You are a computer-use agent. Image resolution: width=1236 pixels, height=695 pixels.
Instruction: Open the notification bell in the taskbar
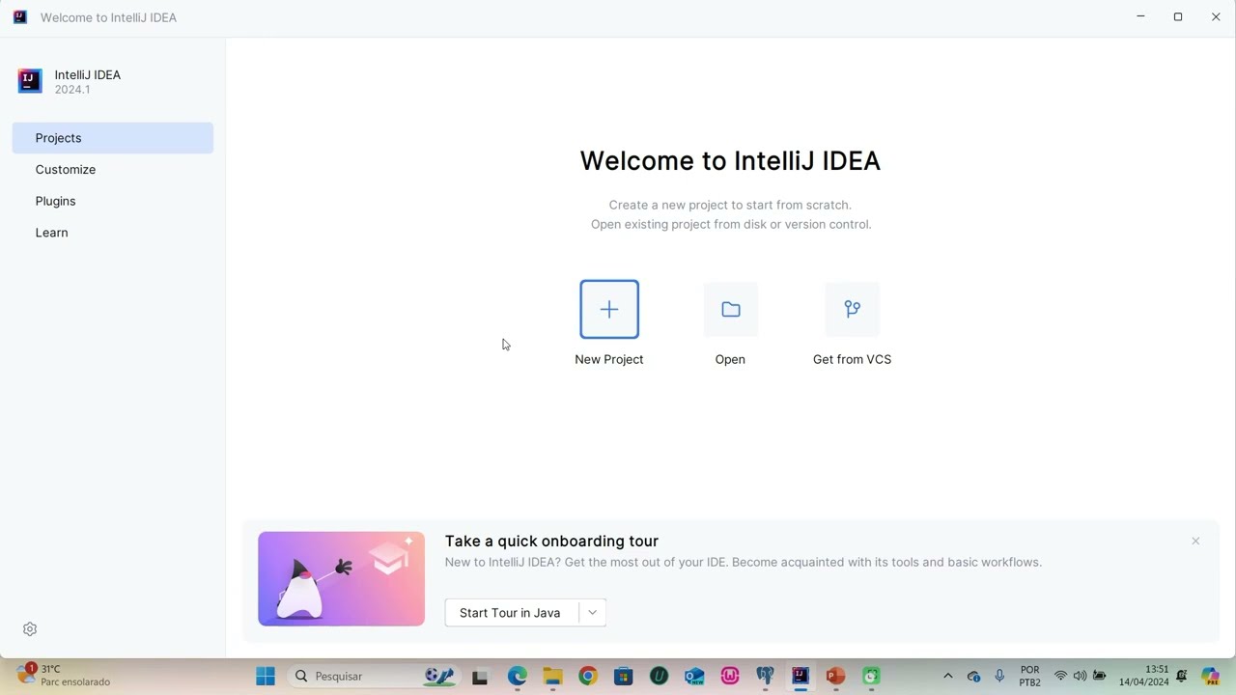coord(1181,676)
